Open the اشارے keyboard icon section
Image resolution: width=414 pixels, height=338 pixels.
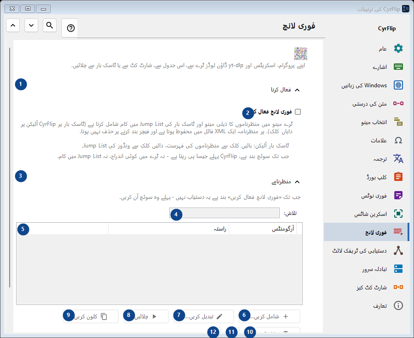point(398,67)
